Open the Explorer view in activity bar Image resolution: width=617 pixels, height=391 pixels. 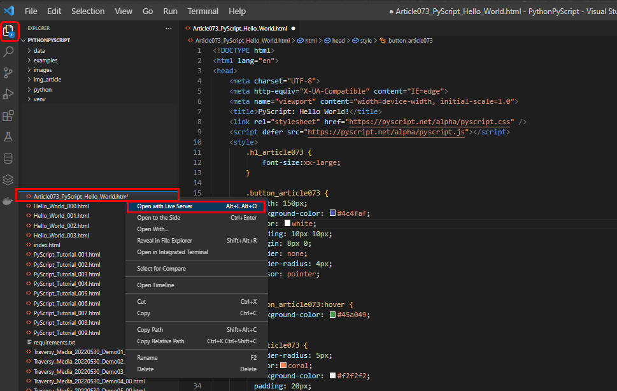(9, 31)
